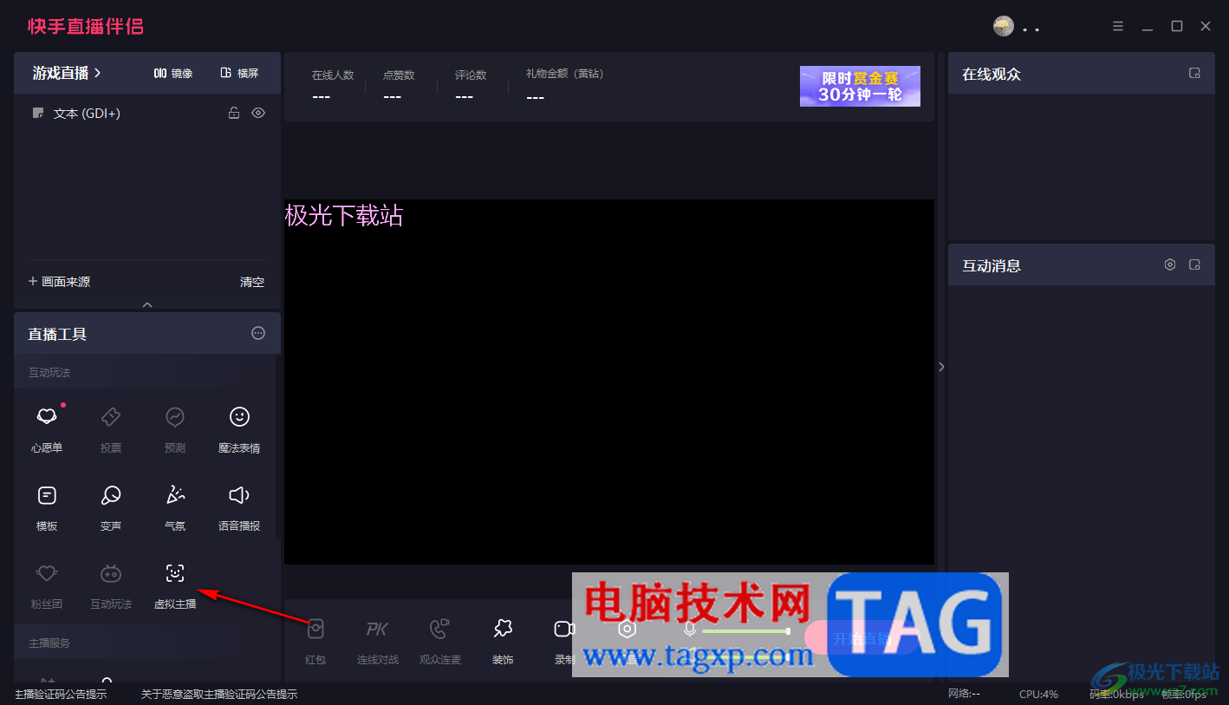Open 关于恶意盗取主播验证码公告提示 notice
The image size is (1229, 705).
[219, 695]
